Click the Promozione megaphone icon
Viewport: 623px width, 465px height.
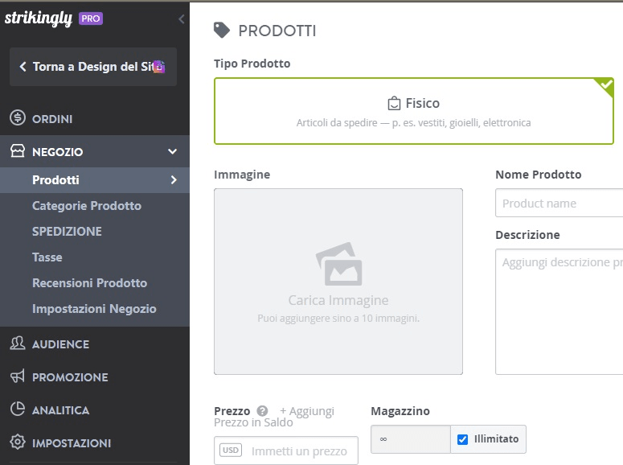pyautogui.click(x=18, y=377)
